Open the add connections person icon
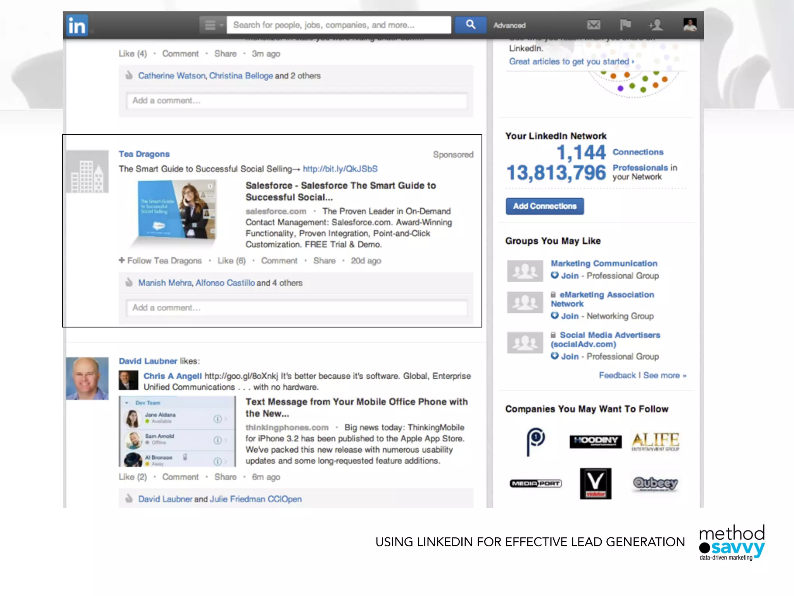The height and width of the screenshot is (596, 794). point(656,25)
